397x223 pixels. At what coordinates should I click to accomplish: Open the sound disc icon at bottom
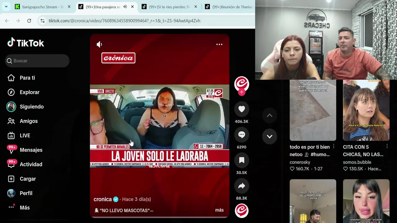point(242,211)
